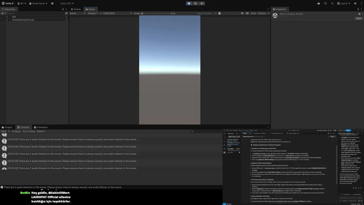Toggle Collapse in the Console
Image resolution: width=364 pixels, height=205 pixels.
pyautogui.click(x=16, y=132)
